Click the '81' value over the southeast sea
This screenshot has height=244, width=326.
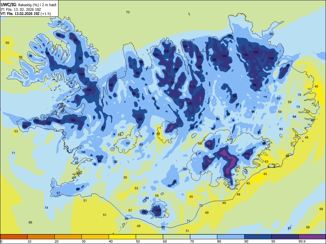[x=289, y=228]
